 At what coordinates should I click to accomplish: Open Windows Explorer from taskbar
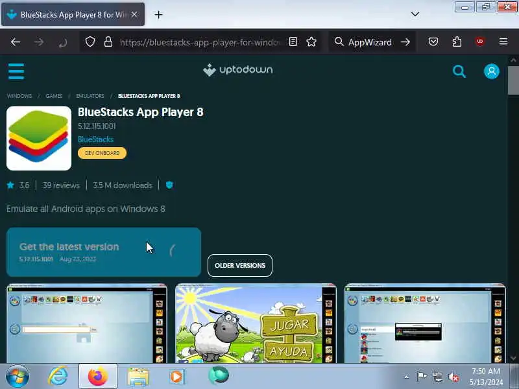coord(138,377)
